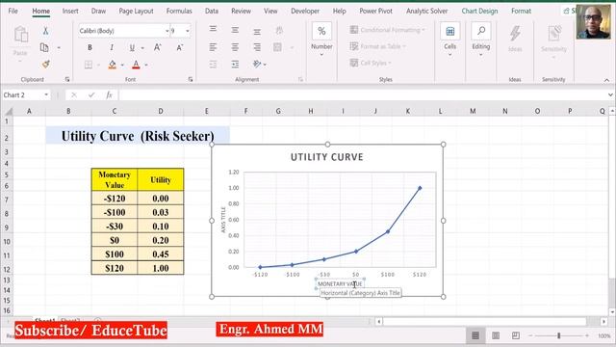Click the Wrap Text icon
Screen dimensions: 616x347
point(279,30)
